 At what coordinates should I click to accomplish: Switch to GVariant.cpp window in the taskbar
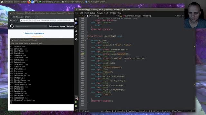pyautogui.click(x=50, y=2)
